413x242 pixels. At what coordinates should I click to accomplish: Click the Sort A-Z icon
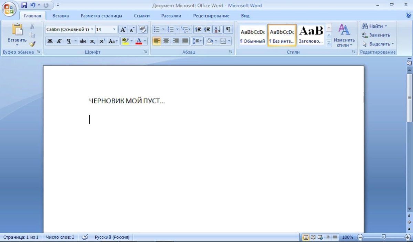coord(218,30)
